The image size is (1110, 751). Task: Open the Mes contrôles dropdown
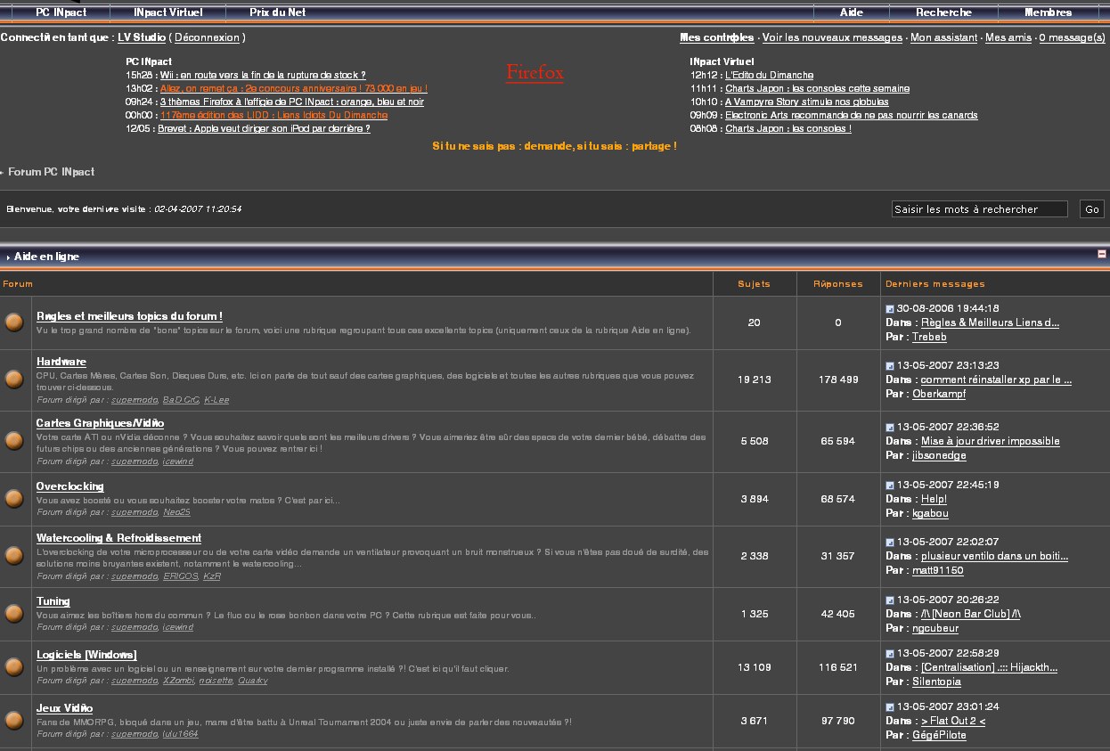(716, 37)
